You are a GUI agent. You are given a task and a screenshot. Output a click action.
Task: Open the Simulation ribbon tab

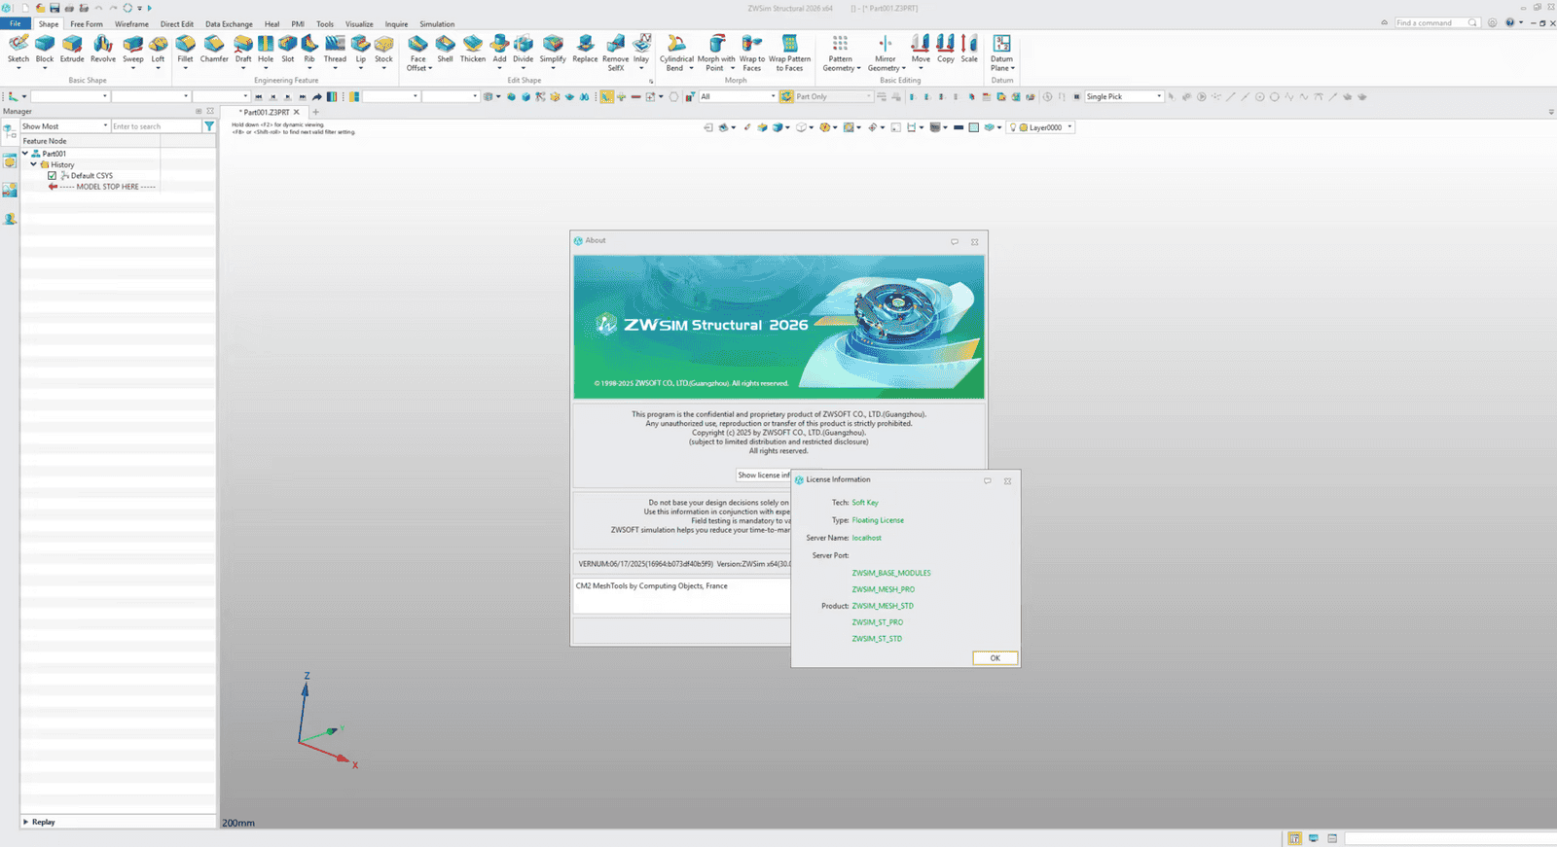[x=437, y=24]
